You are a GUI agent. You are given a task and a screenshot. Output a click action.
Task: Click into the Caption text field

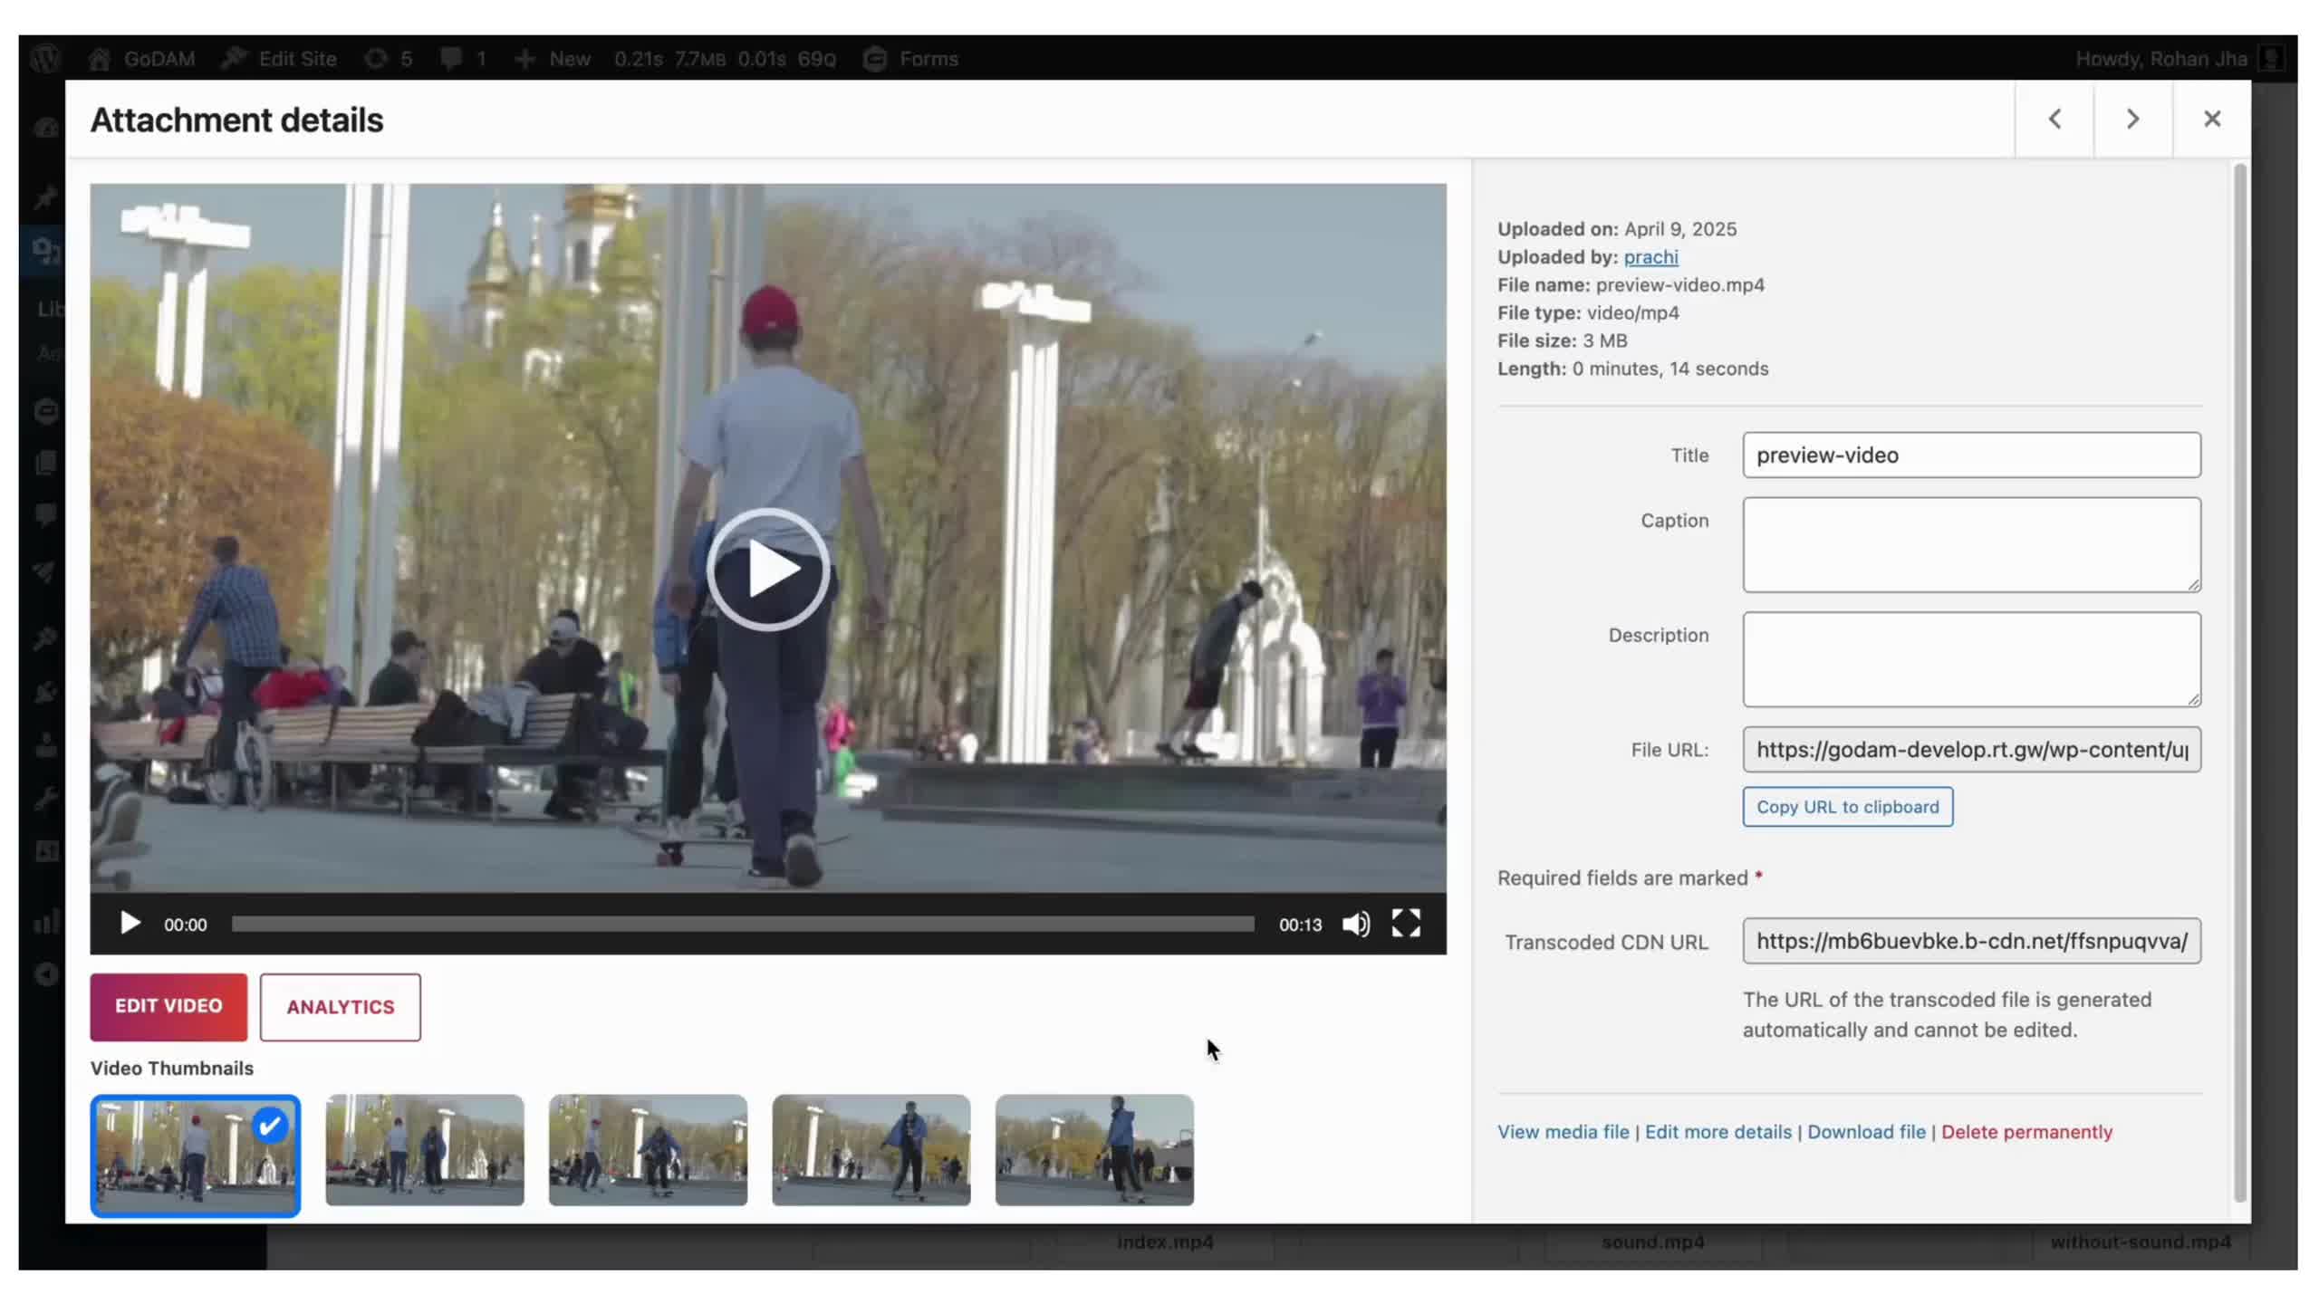[1971, 544]
